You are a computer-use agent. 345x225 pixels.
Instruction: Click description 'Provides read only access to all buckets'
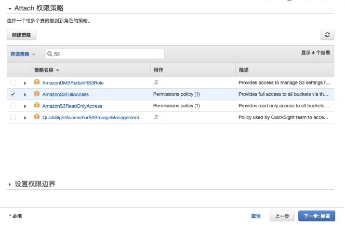[x=284, y=106]
